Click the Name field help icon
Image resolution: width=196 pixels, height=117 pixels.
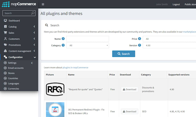click(63, 39)
